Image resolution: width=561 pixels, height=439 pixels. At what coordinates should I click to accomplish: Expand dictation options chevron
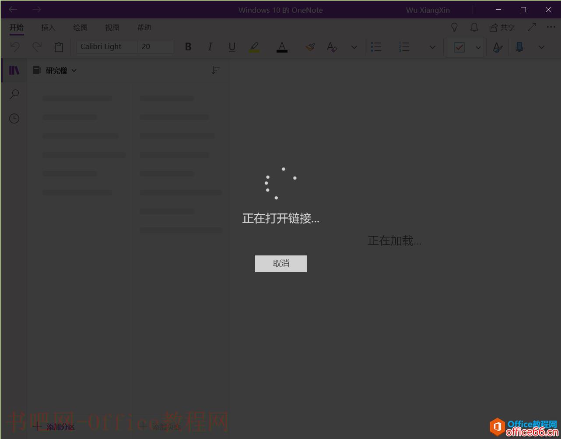(x=541, y=47)
